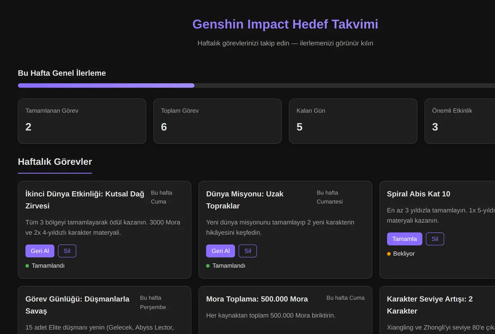
Task: Click the Bu hafta Cumartesi date label
Action: [x=330, y=197]
